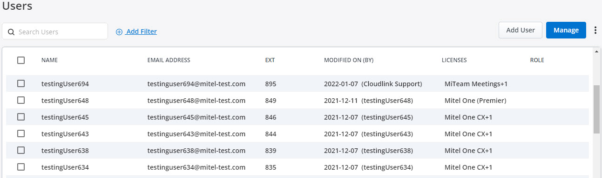Screen dimensions: 602x178
Task: Click email testinguser638@mitel-test.com
Action: (196, 151)
